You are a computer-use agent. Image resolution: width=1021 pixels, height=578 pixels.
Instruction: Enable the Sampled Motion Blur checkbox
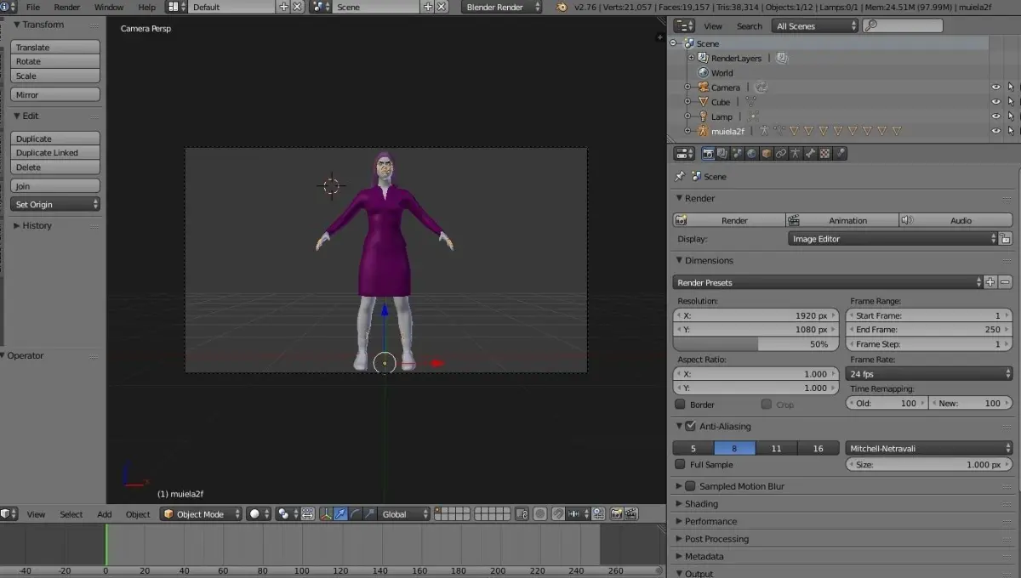tap(690, 486)
